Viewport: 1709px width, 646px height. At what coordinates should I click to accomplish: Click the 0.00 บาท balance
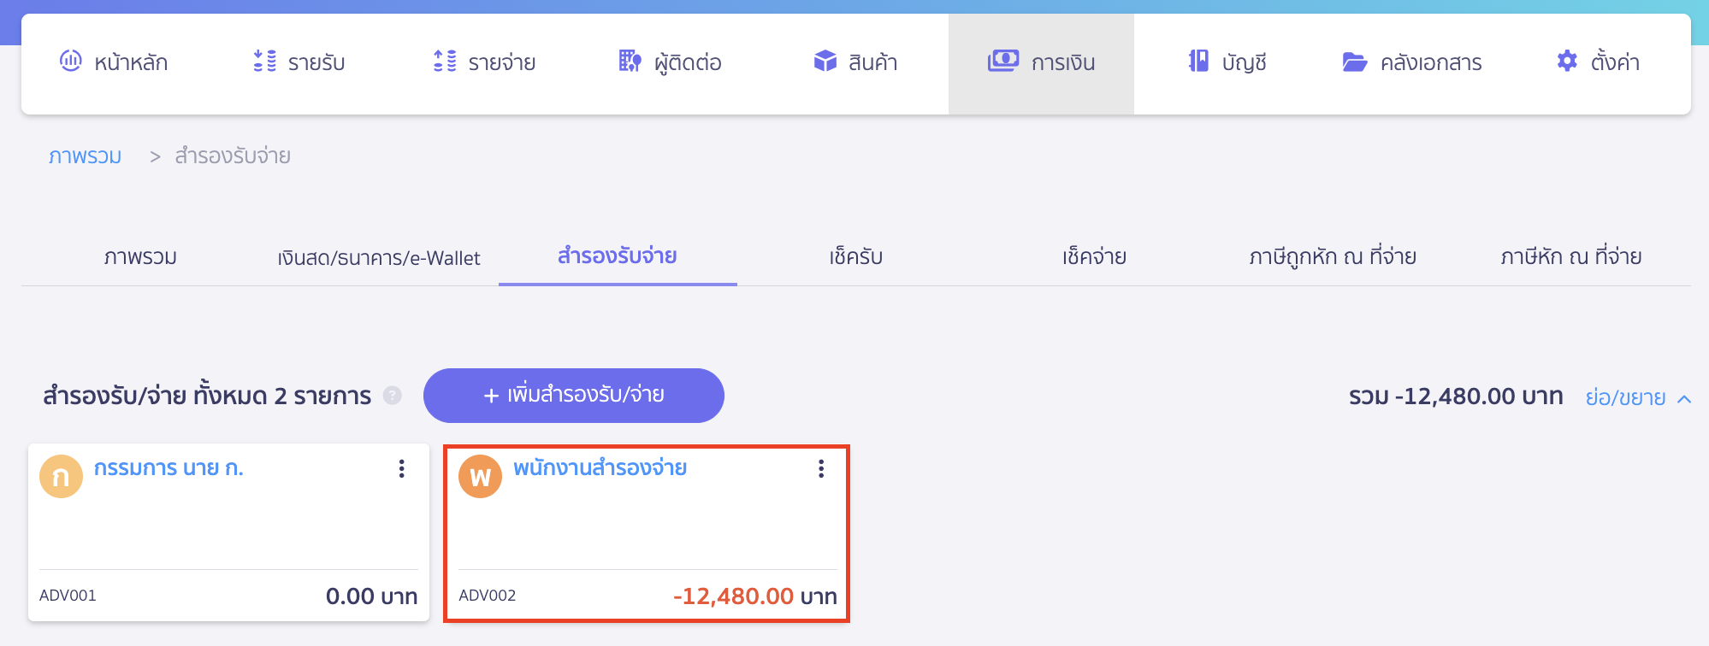point(371,596)
